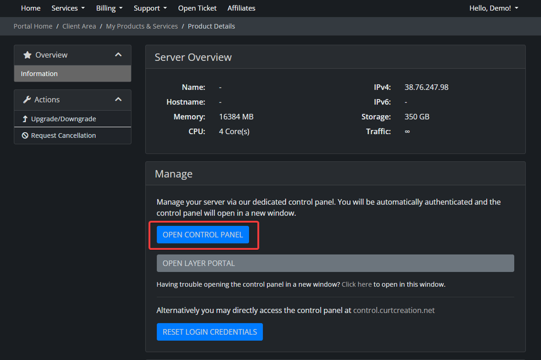Click the Upgrade/Downgrade arrow icon
The width and height of the screenshot is (541, 360).
(x=25, y=119)
